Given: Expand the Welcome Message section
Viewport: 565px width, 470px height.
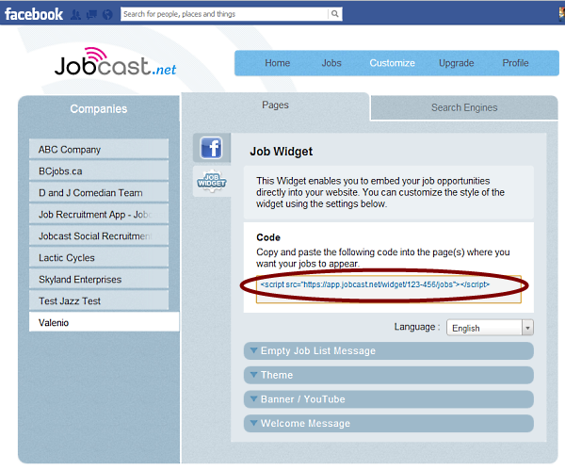Looking at the screenshot, I should pos(388,423).
